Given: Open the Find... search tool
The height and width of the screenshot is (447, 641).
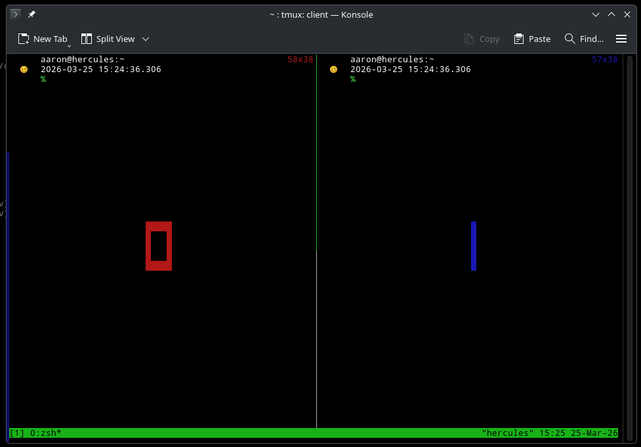Looking at the screenshot, I should [x=584, y=39].
